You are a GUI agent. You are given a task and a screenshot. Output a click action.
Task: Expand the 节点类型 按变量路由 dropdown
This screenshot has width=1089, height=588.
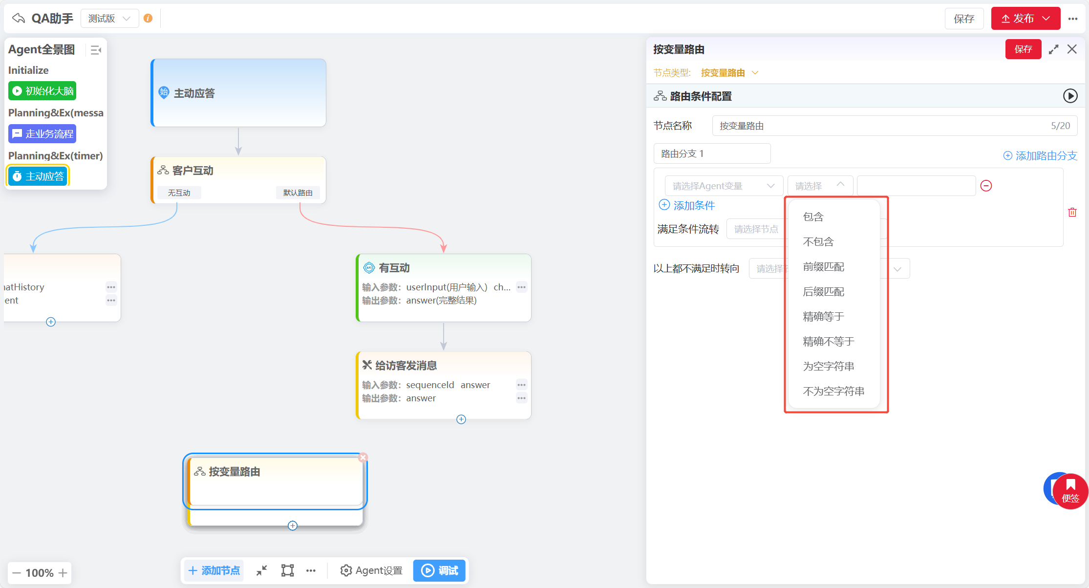[729, 73]
